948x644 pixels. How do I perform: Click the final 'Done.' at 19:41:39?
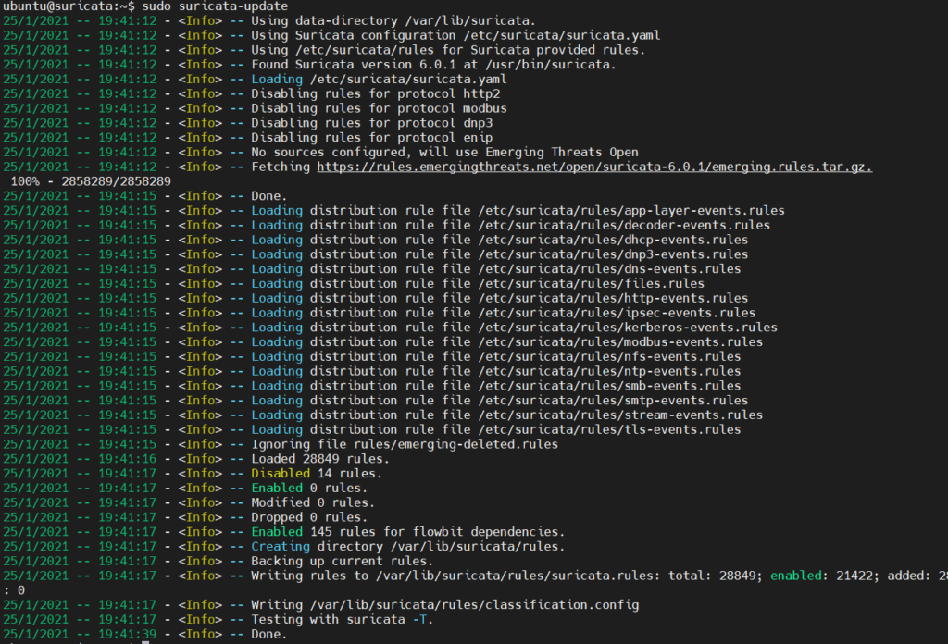[269, 634]
